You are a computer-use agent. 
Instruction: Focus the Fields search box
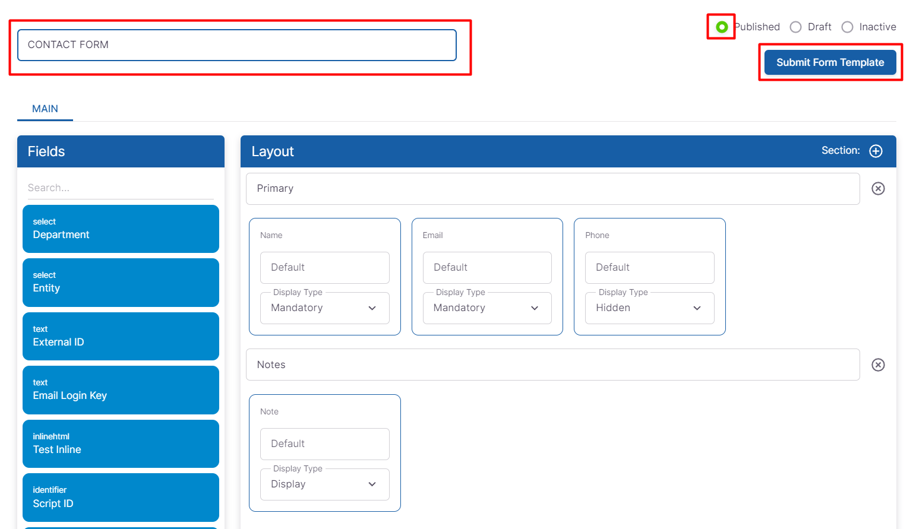tap(121, 188)
